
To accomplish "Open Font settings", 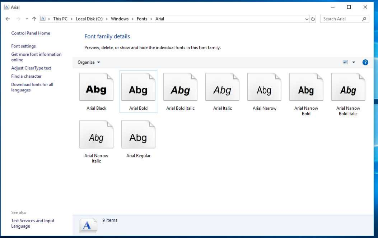I will coord(23,46).
